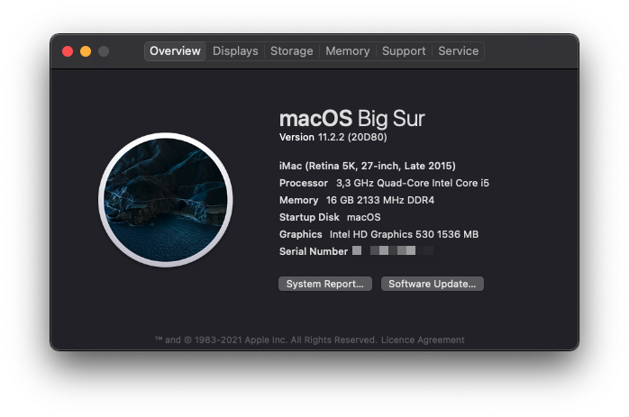
Task: Click the Startup Disk macOS line
Action: coord(330,217)
